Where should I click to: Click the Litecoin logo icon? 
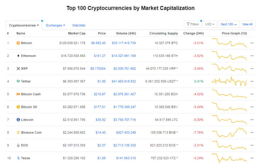coord(18,120)
